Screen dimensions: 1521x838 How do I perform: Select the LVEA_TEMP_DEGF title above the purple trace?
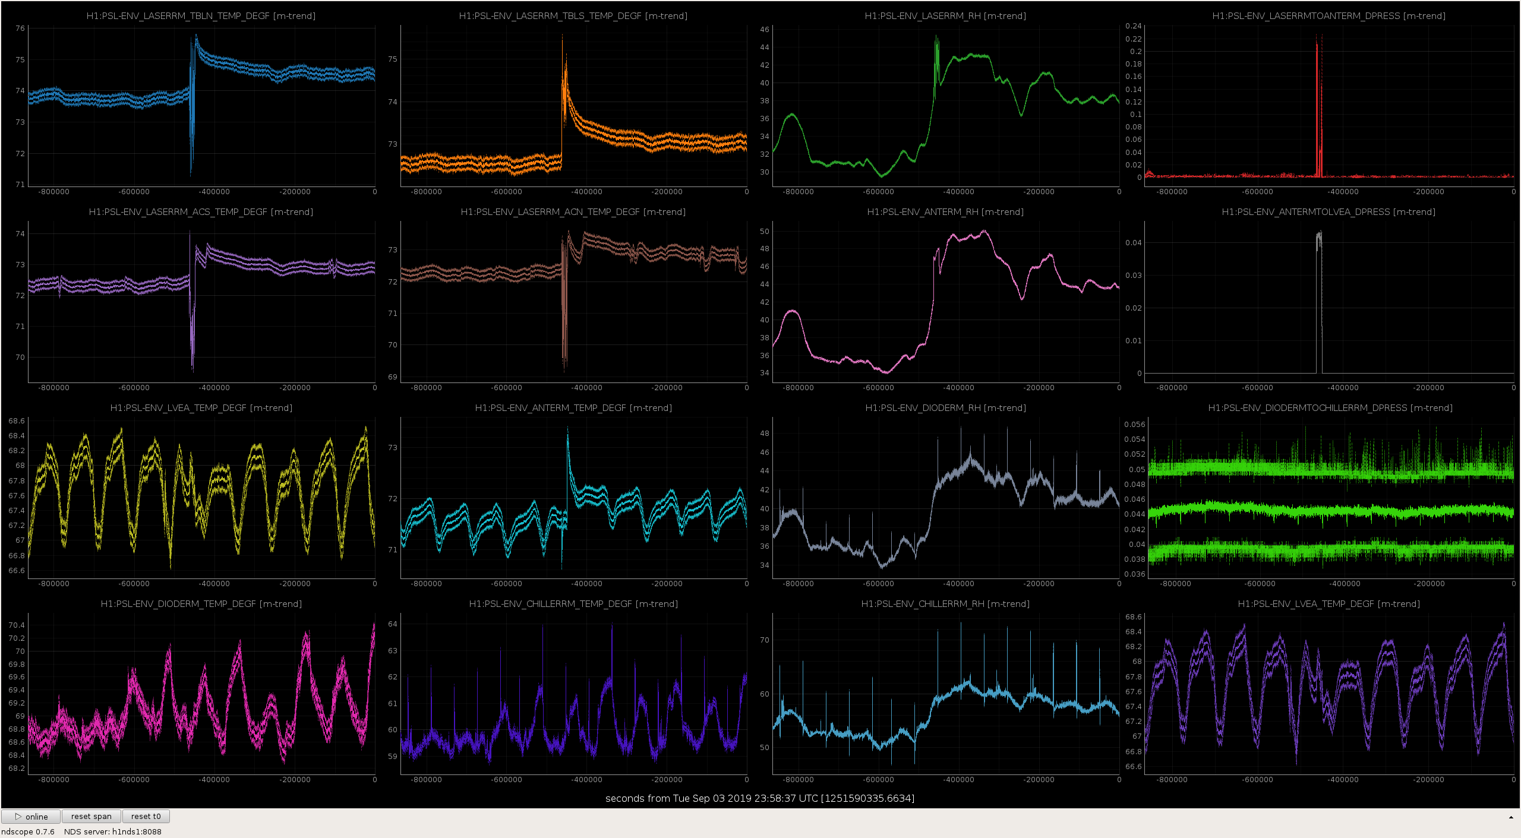click(x=1328, y=604)
